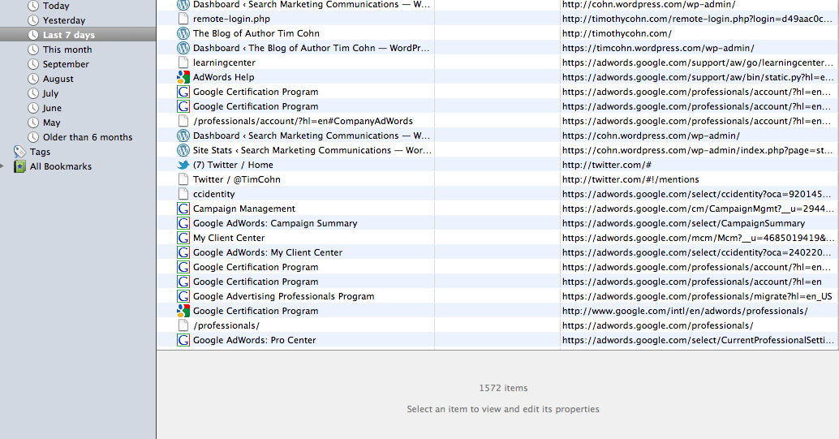
Task: Click the Google icon beside Campaign Management
Action: click(x=183, y=209)
